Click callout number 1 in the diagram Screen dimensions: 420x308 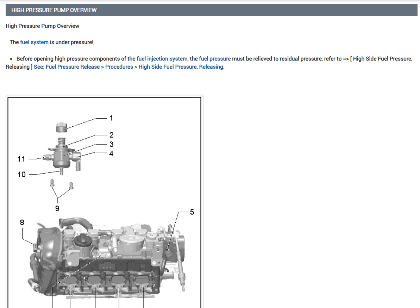tap(112, 118)
